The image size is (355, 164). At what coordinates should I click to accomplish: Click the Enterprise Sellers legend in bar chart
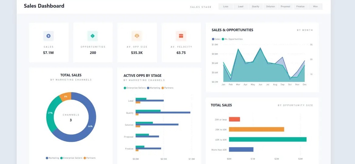coord(125,88)
